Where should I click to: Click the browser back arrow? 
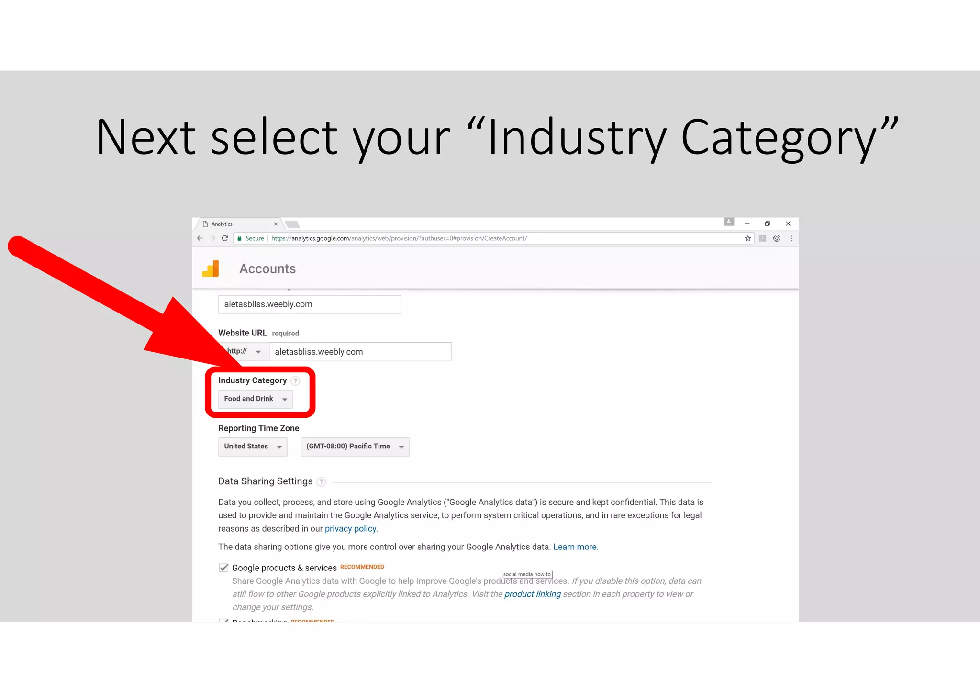click(x=200, y=238)
